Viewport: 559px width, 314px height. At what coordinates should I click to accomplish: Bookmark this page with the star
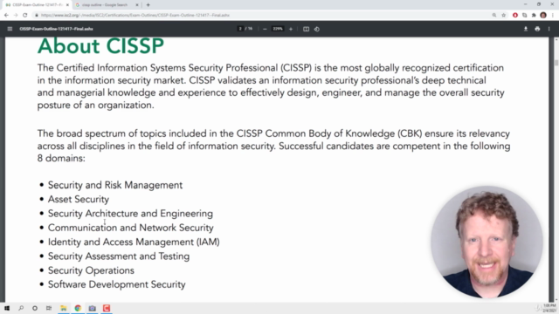(503, 15)
